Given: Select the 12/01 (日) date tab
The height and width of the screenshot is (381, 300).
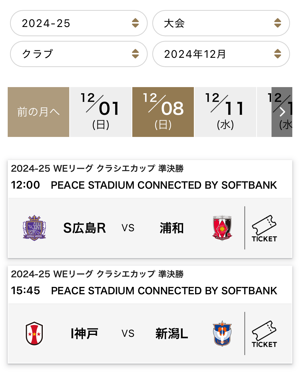Looking at the screenshot, I should pos(101,112).
